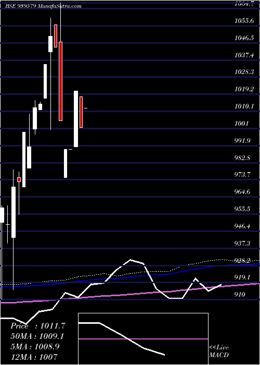
Task: Click the '<<Live MACD' label
Action: coord(219,351)
